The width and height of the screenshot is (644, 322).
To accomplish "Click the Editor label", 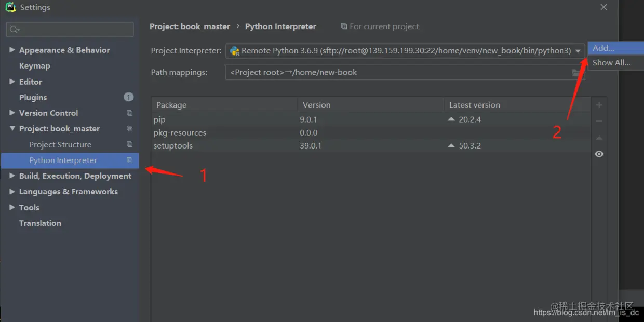I will point(31,82).
